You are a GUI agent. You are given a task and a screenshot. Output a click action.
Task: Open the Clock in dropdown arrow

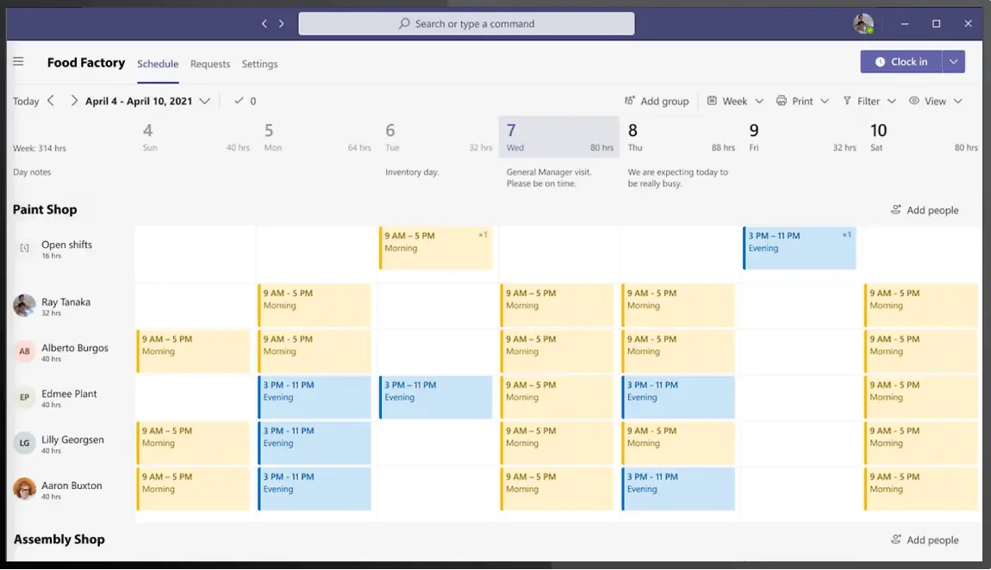(953, 62)
